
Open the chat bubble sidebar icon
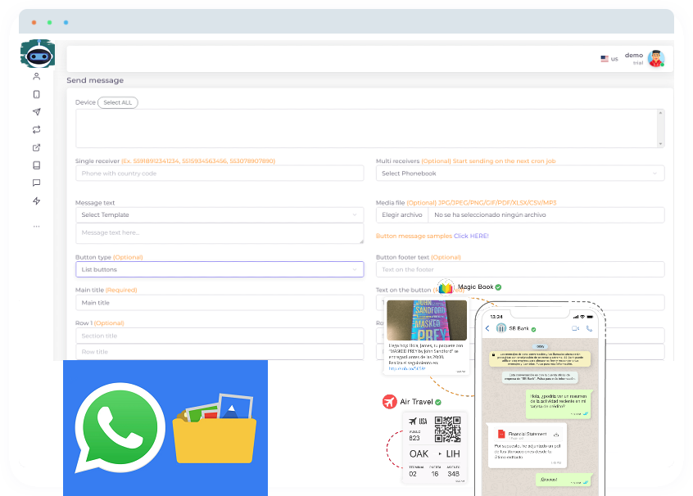37,183
